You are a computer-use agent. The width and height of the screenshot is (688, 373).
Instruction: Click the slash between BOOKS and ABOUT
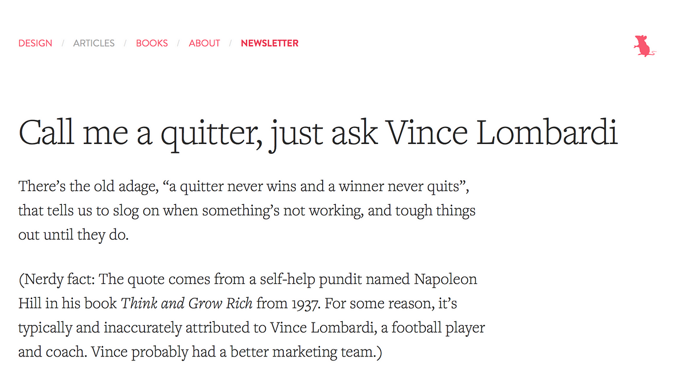coord(178,43)
